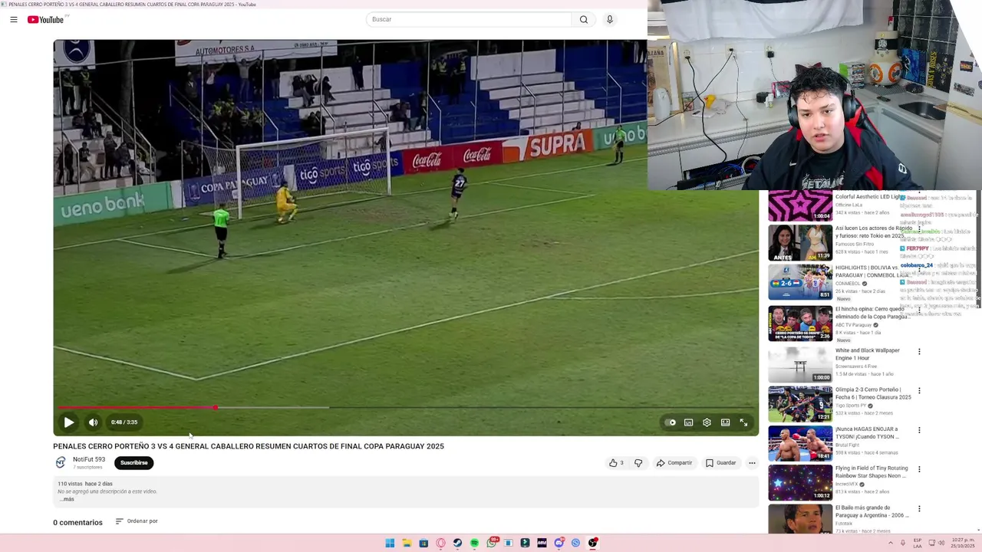Show hidden icons with tray chevron
The width and height of the screenshot is (982, 552).
(891, 543)
